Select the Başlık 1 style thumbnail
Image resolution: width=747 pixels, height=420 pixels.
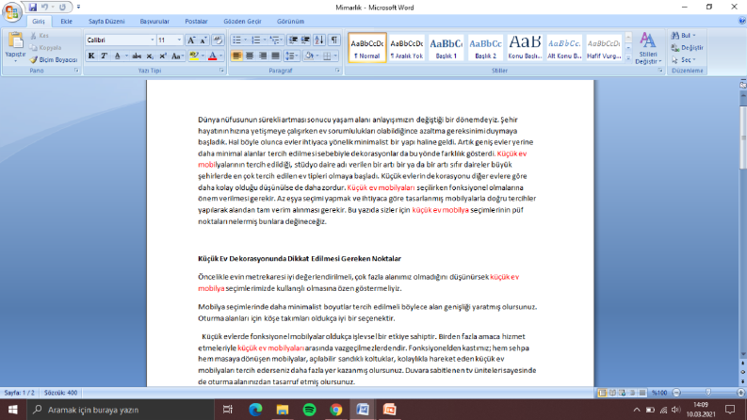click(x=446, y=48)
